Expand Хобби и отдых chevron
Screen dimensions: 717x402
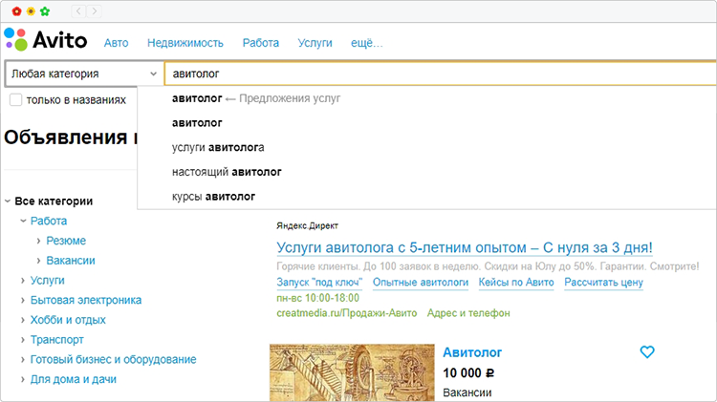coord(23,320)
